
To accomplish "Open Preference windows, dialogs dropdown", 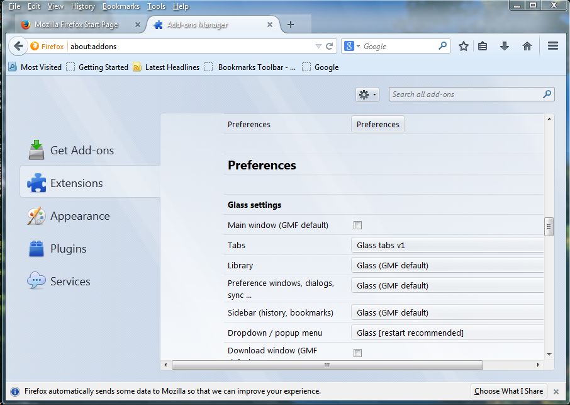I will click(447, 286).
